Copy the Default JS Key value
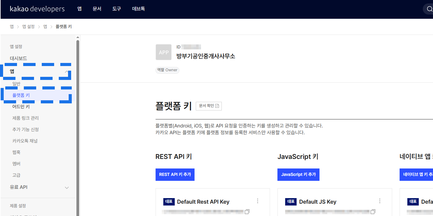The width and height of the screenshot is (433, 216). 373,212
